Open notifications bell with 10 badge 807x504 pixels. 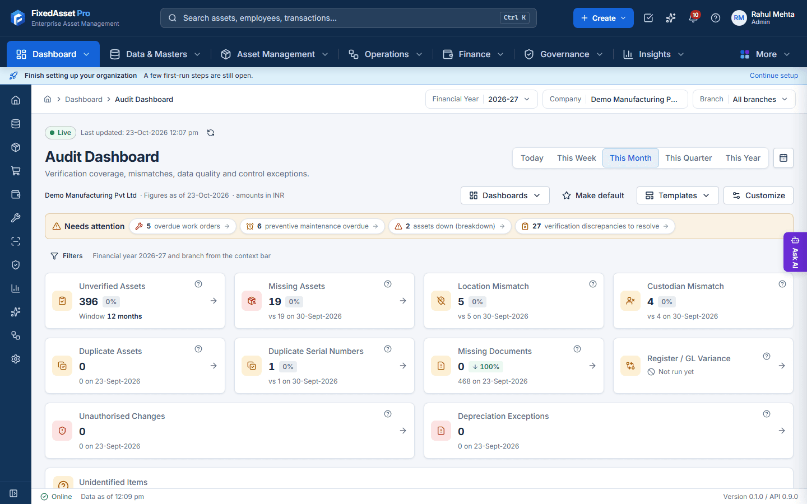[693, 18]
